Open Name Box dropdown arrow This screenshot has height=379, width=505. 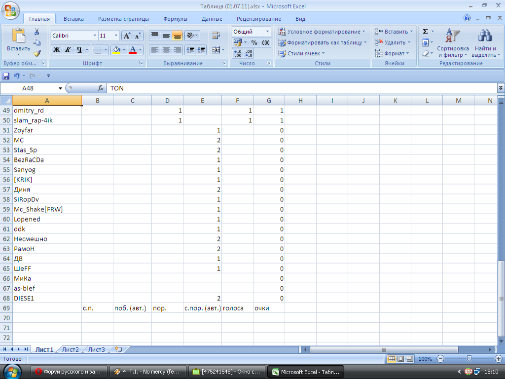[60, 88]
